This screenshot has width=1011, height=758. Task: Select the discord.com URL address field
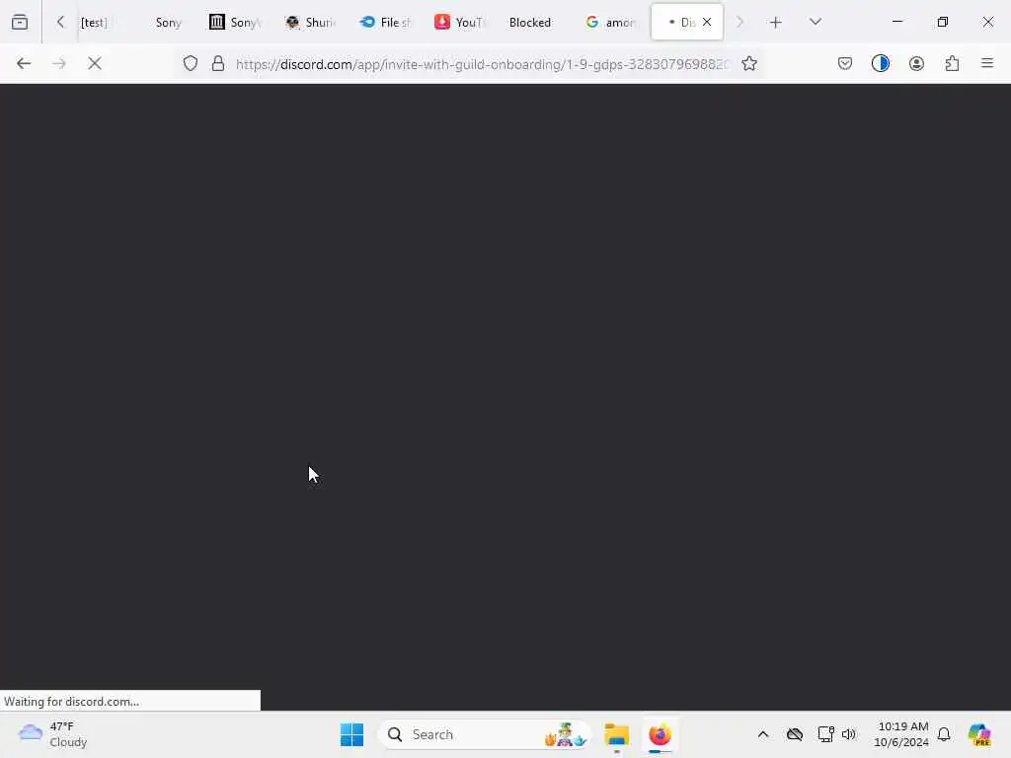(482, 64)
